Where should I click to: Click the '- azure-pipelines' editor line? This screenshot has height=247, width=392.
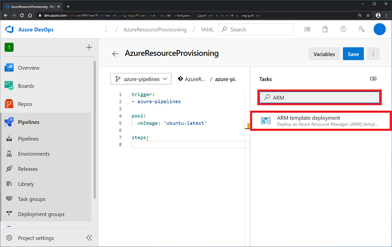[x=156, y=102]
